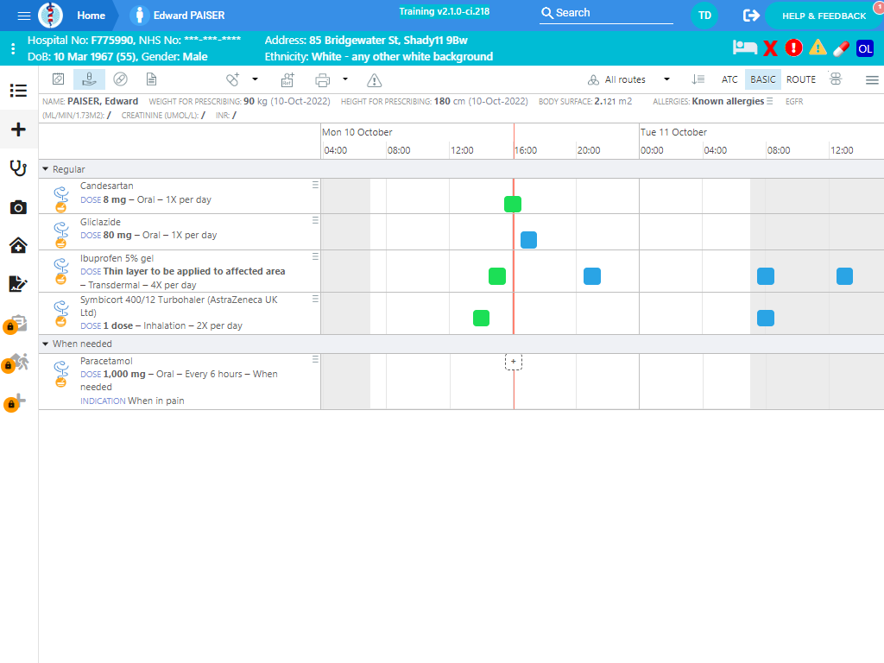Click the Ibuprofen green administered marker

(x=496, y=276)
